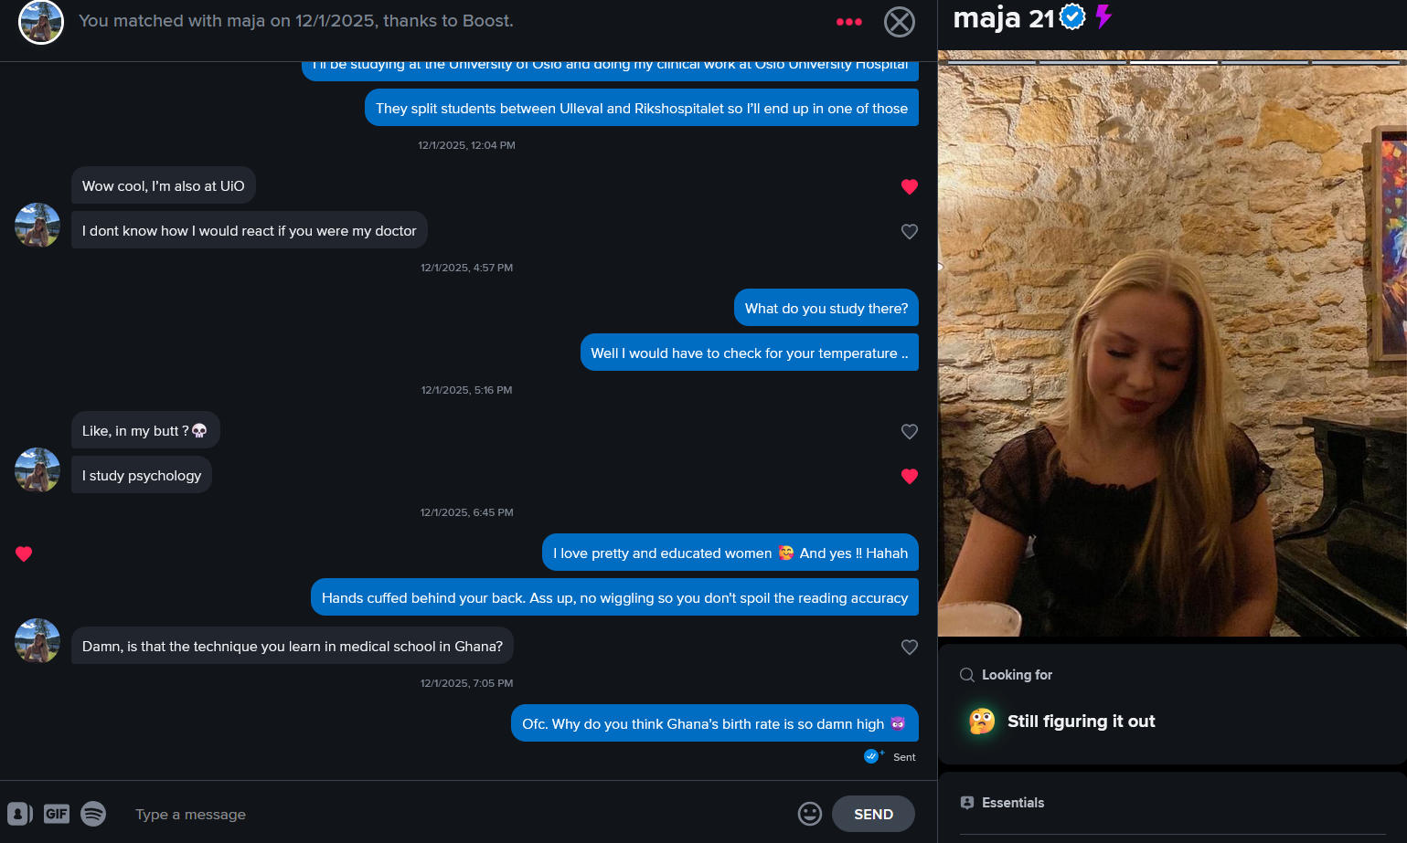
Task: Click the read receipts double-check icon near Sent
Action: (x=873, y=755)
